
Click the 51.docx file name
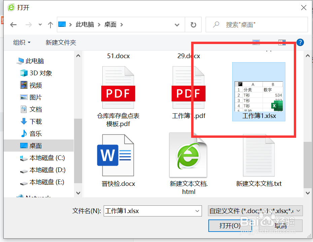coord(118,56)
